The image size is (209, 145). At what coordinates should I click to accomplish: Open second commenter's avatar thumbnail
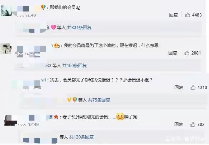point(6,49)
